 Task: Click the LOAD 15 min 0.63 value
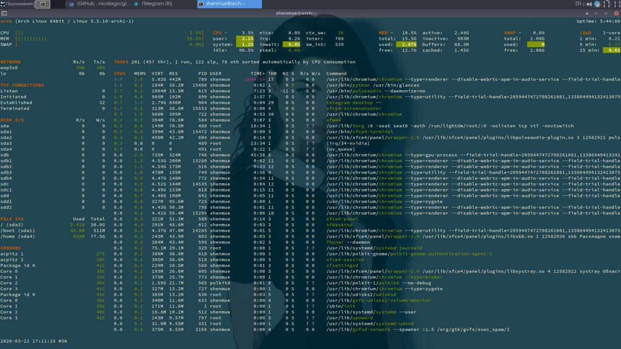click(x=612, y=50)
